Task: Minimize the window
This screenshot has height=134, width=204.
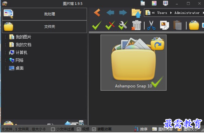Action: tap(177, 4)
